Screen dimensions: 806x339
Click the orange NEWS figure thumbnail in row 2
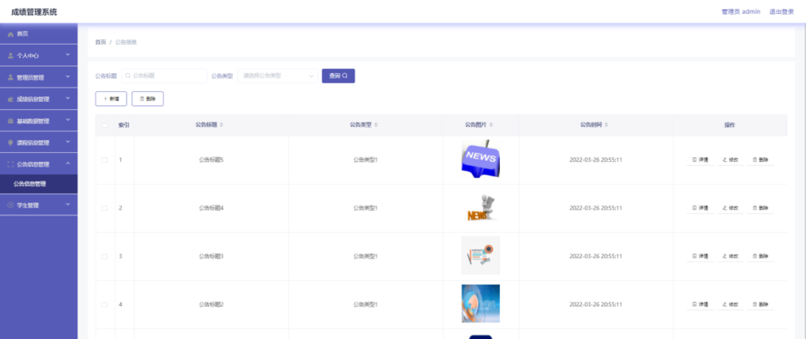pos(480,208)
